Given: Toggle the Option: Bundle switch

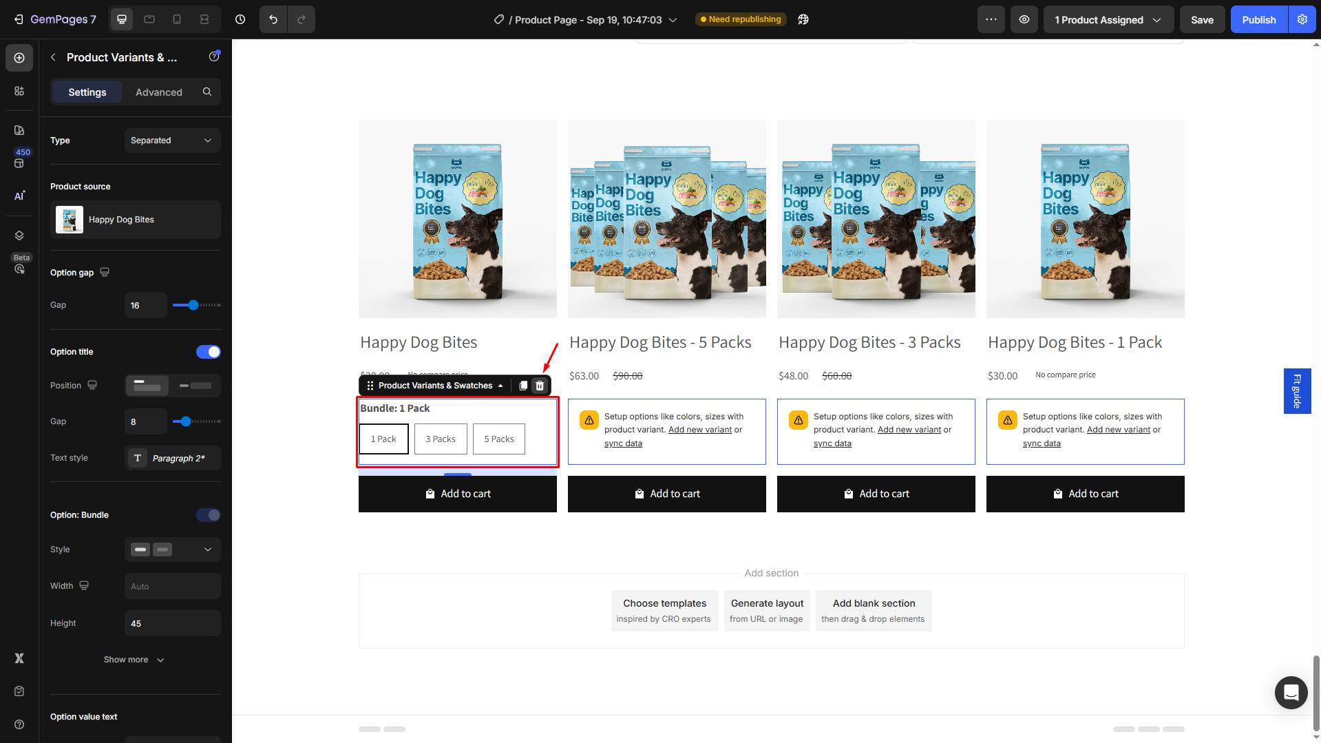Looking at the screenshot, I should click(208, 515).
